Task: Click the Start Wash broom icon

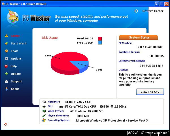Action: click(x=7, y=43)
